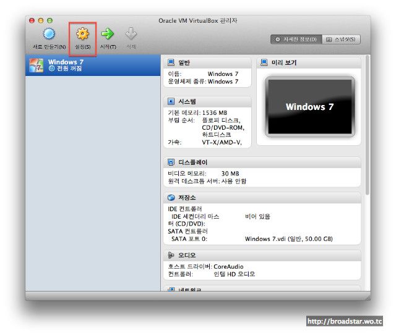This screenshot has height=336, width=396.
Task: Click the Storage (저장소) disk icon
Action: [x=171, y=198]
